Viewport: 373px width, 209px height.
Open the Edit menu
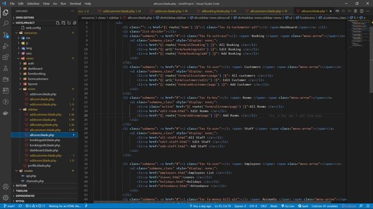click(21, 3)
